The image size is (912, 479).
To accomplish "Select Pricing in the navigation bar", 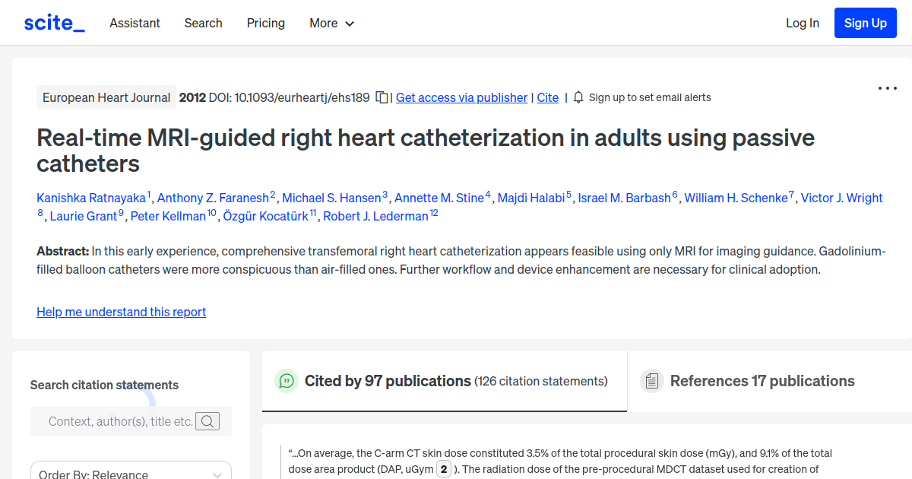I will pyautogui.click(x=265, y=23).
